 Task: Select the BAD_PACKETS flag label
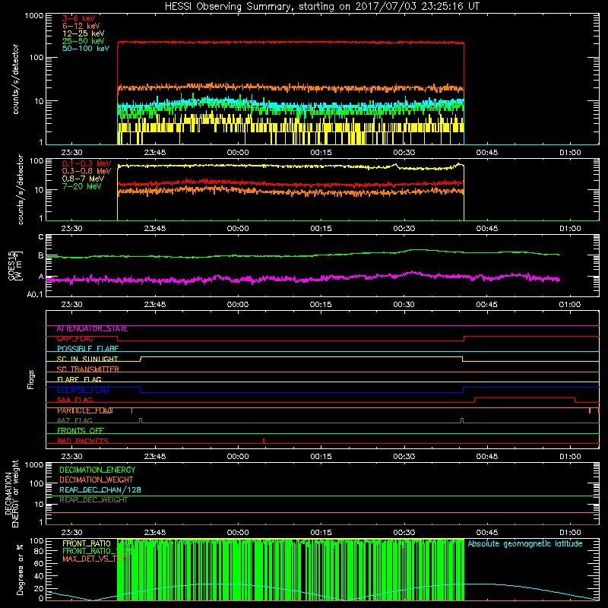click(x=83, y=441)
